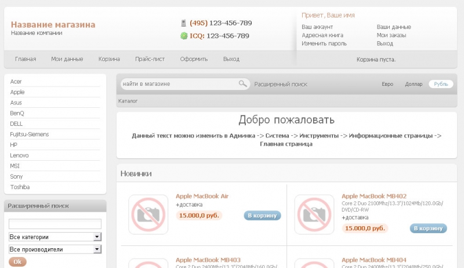Click the Добро пожаловать heading
Image resolution: width=464 pixels, height=268 pixels.
(x=287, y=120)
